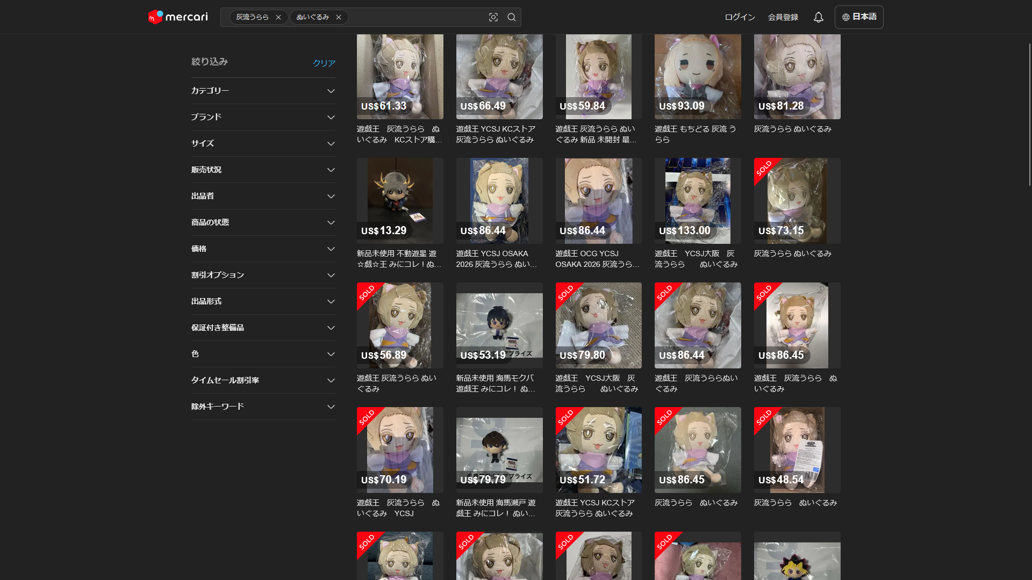Expand the タイムセール割引率 filter
This screenshot has width=1032, height=580.
[263, 380]
